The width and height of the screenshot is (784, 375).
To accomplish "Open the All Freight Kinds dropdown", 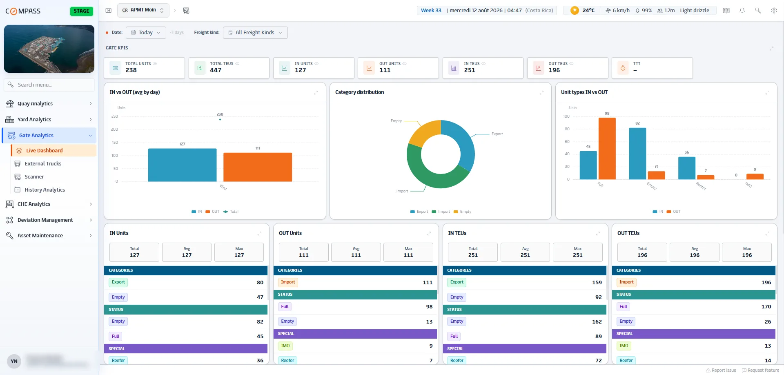I will (255, 33).
